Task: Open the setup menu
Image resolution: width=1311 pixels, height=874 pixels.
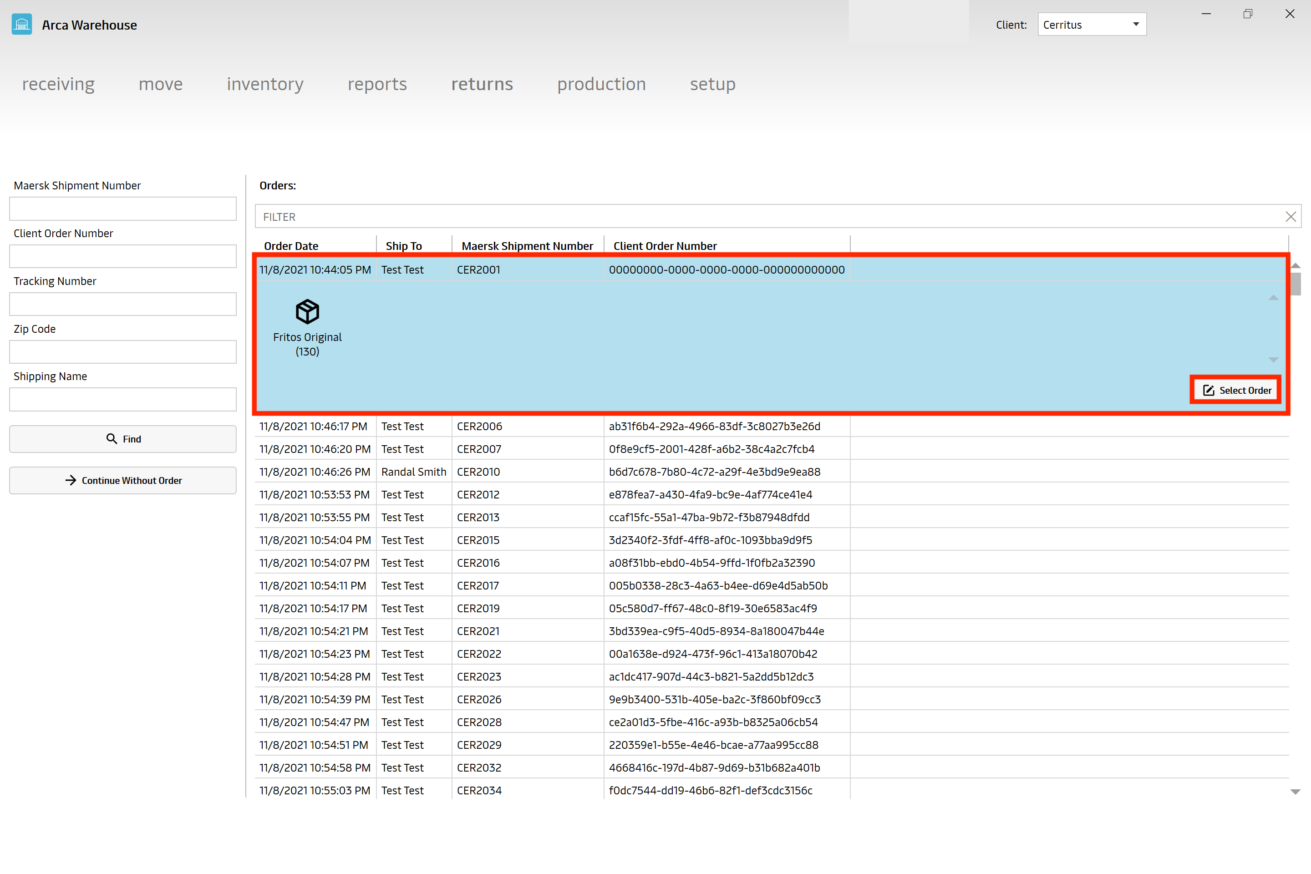Action: tap(712, 84)
